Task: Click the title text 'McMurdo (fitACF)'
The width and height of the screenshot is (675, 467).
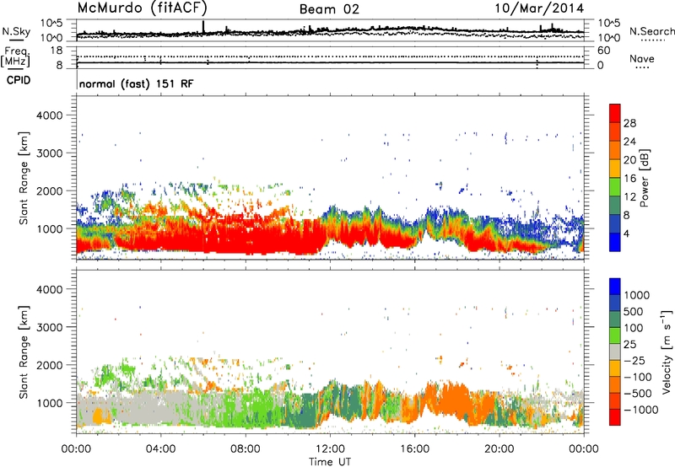Action: point(143,8)
